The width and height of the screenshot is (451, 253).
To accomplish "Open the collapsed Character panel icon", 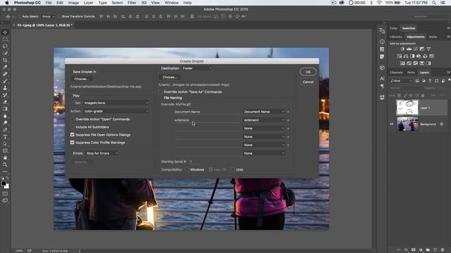I will point(382,79).
